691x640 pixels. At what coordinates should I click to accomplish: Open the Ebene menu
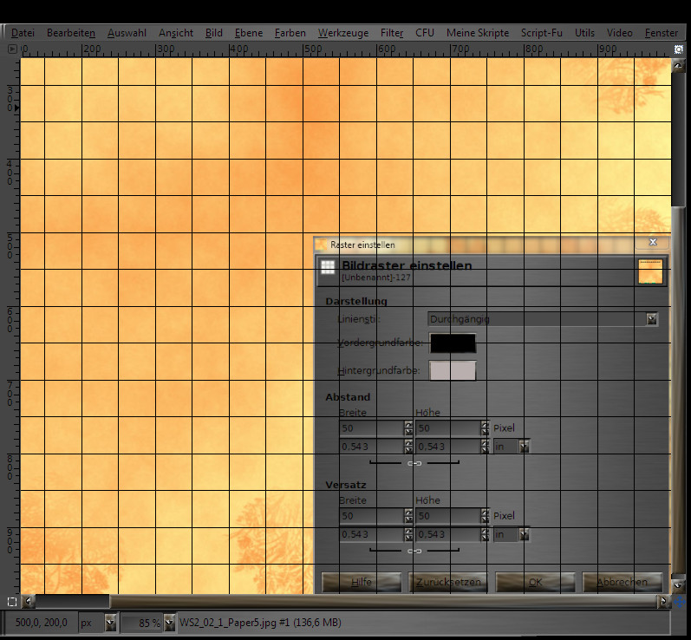coord(249,33)
